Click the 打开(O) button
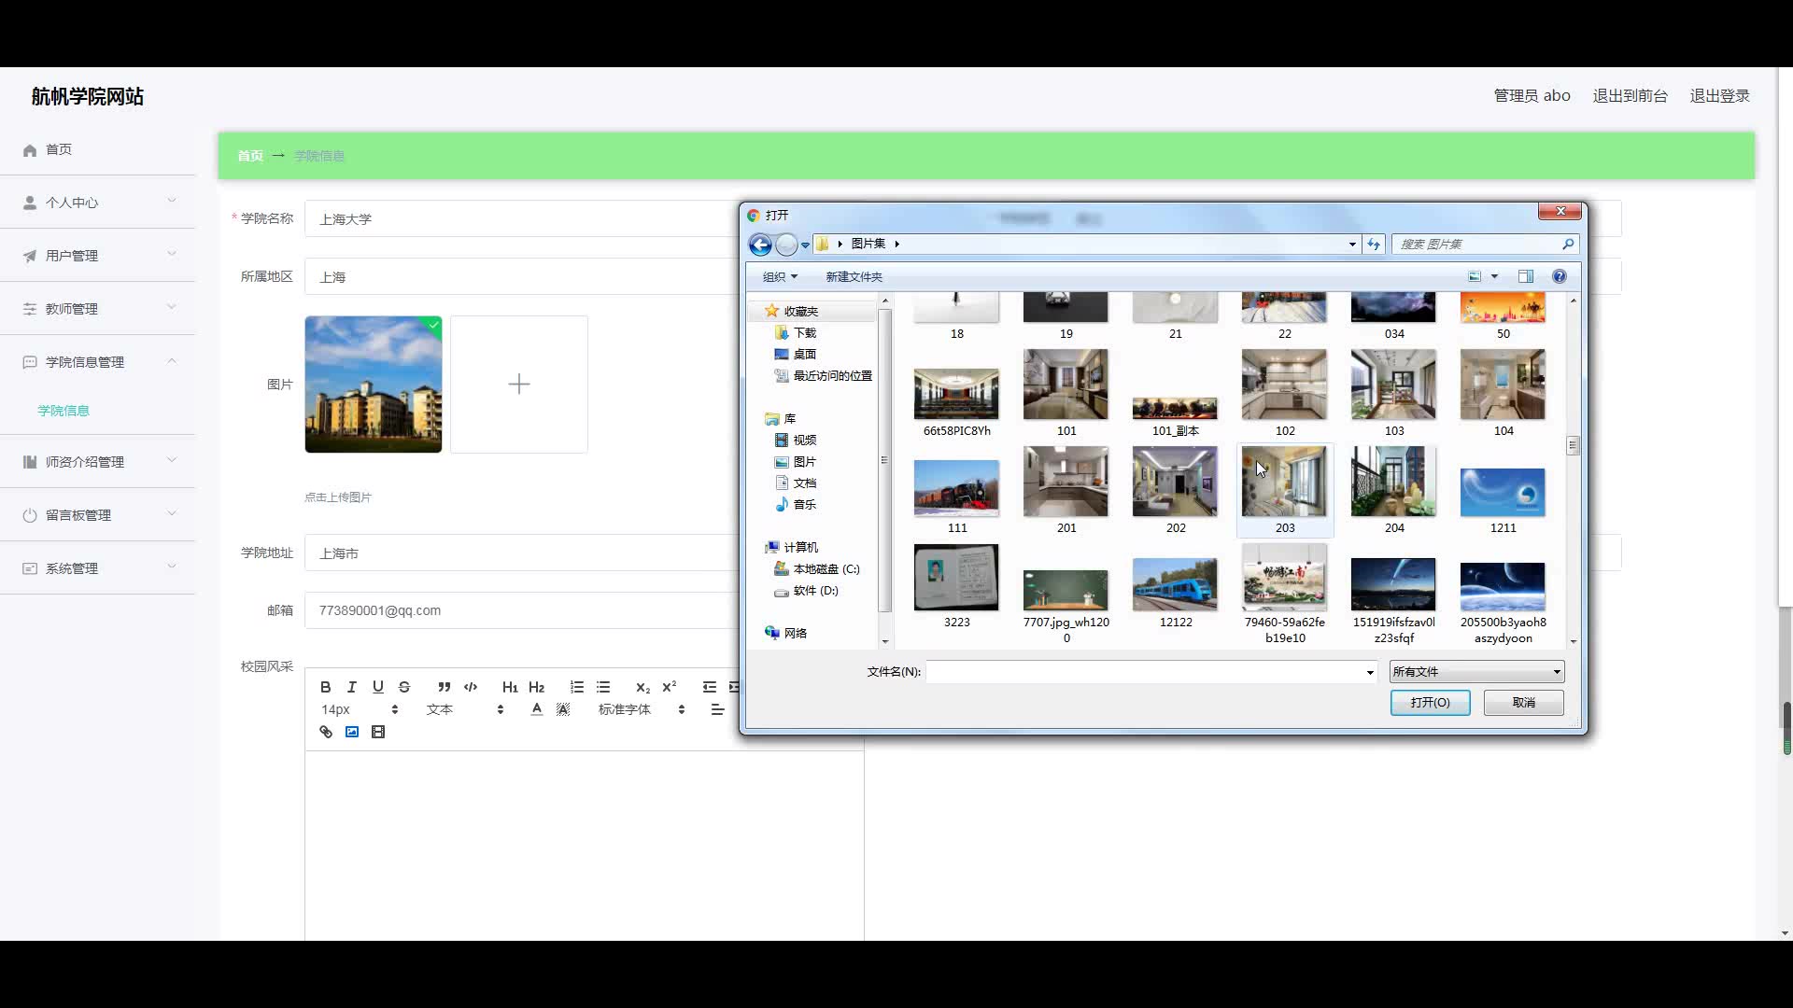The width and height of the screenshot is (1793, 1008). (x=1430, y=703)
